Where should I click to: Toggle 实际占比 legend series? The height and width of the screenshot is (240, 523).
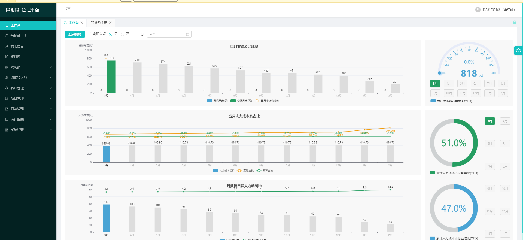click(x=245, y=171)
